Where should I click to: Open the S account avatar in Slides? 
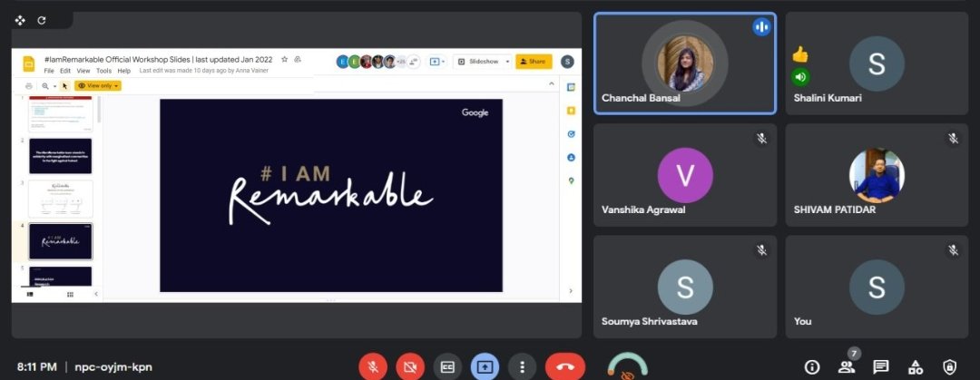click(x=567, y=62)
